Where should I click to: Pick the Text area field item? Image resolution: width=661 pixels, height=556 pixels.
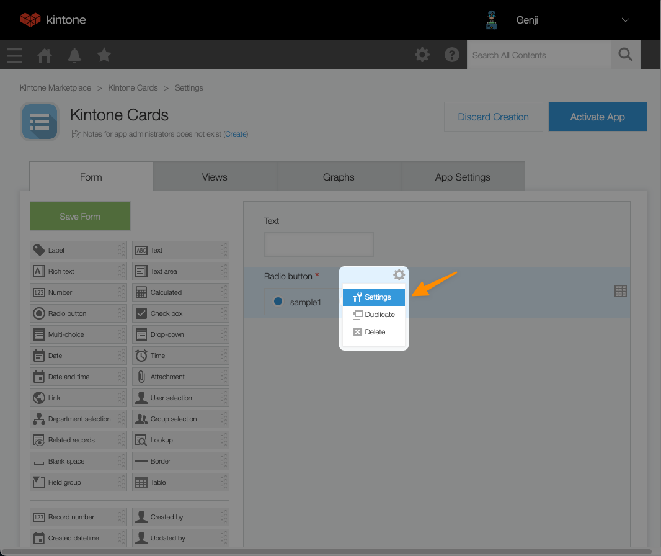pos(180,271)
